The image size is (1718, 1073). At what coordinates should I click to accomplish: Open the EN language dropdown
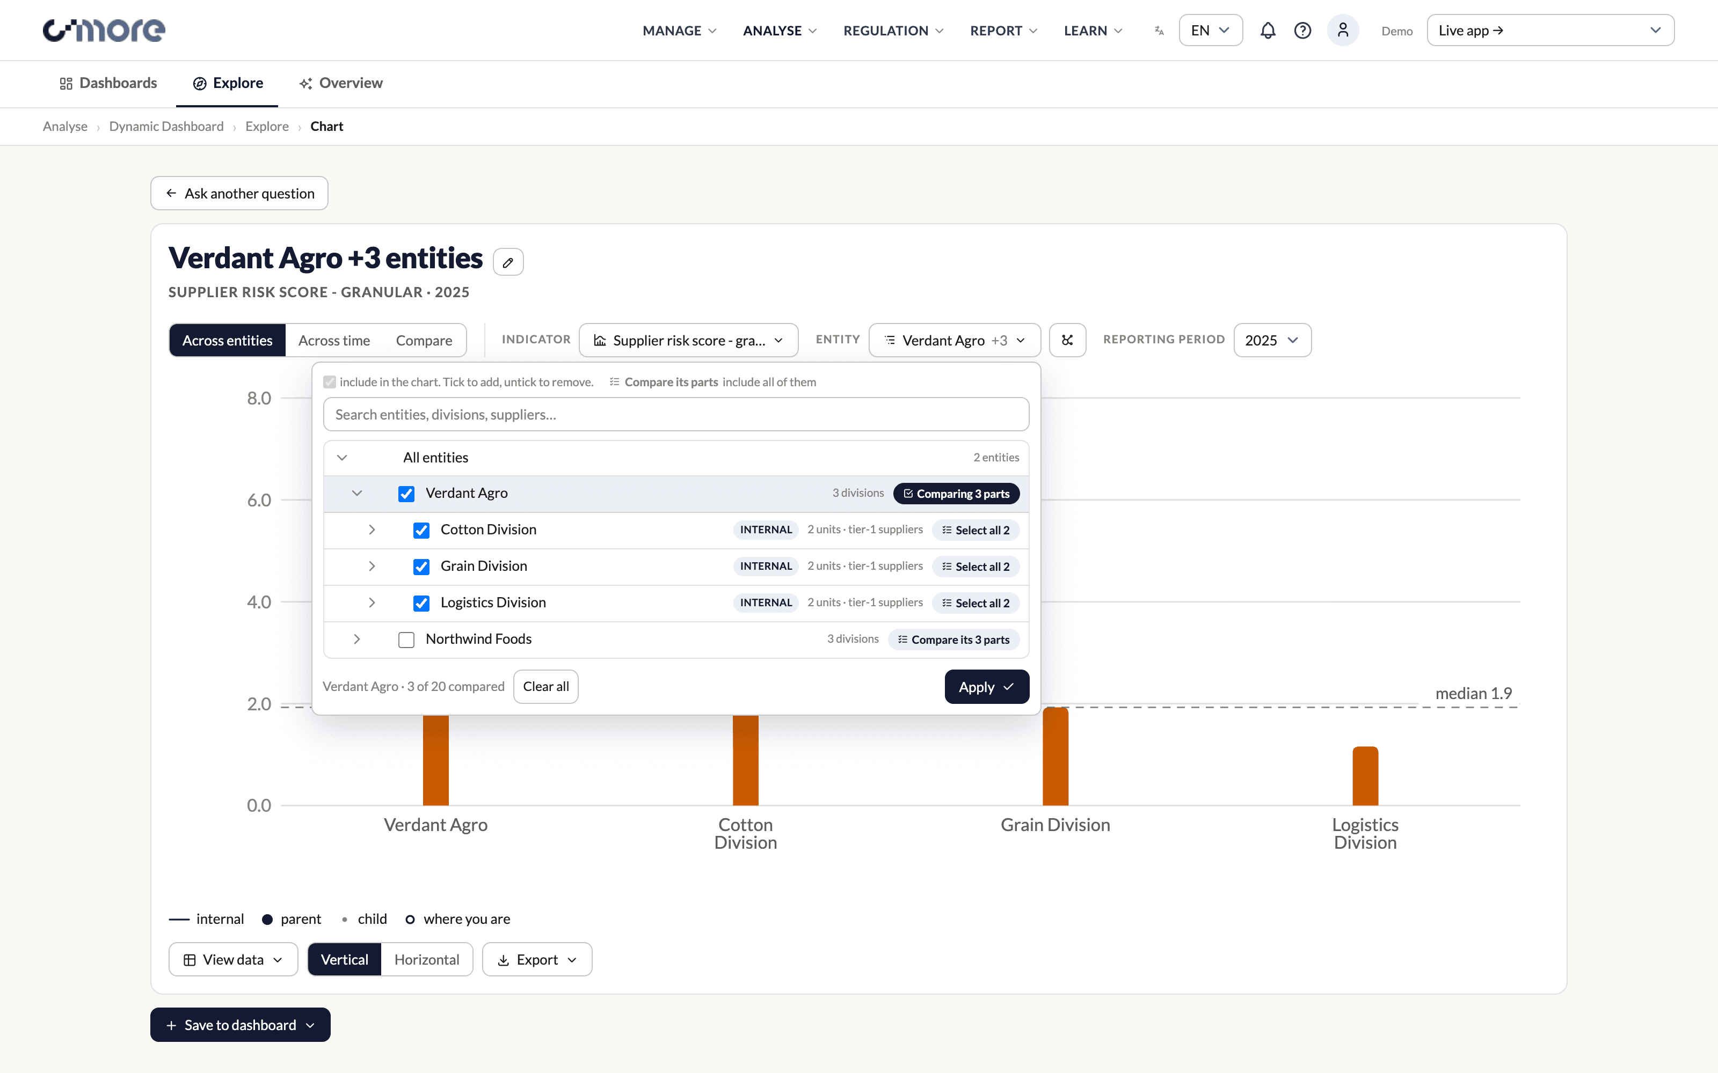tap(1211, 31)
